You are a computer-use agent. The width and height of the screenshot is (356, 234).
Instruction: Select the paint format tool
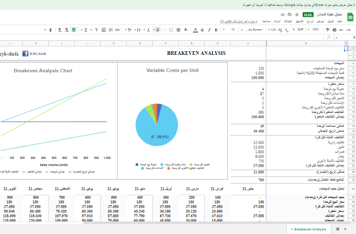(x=328, y=30)
